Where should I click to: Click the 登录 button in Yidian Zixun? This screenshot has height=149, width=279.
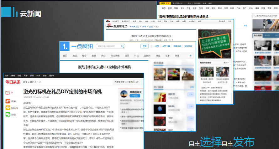(145, 46)
